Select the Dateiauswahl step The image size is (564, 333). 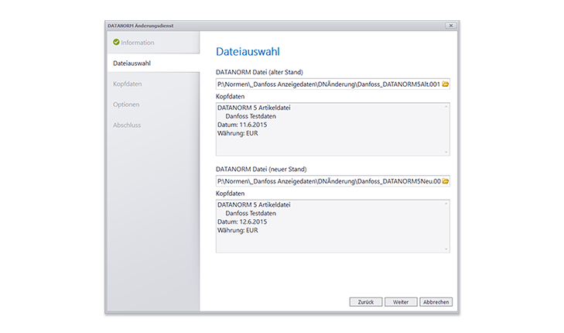[x=154, y=63]
